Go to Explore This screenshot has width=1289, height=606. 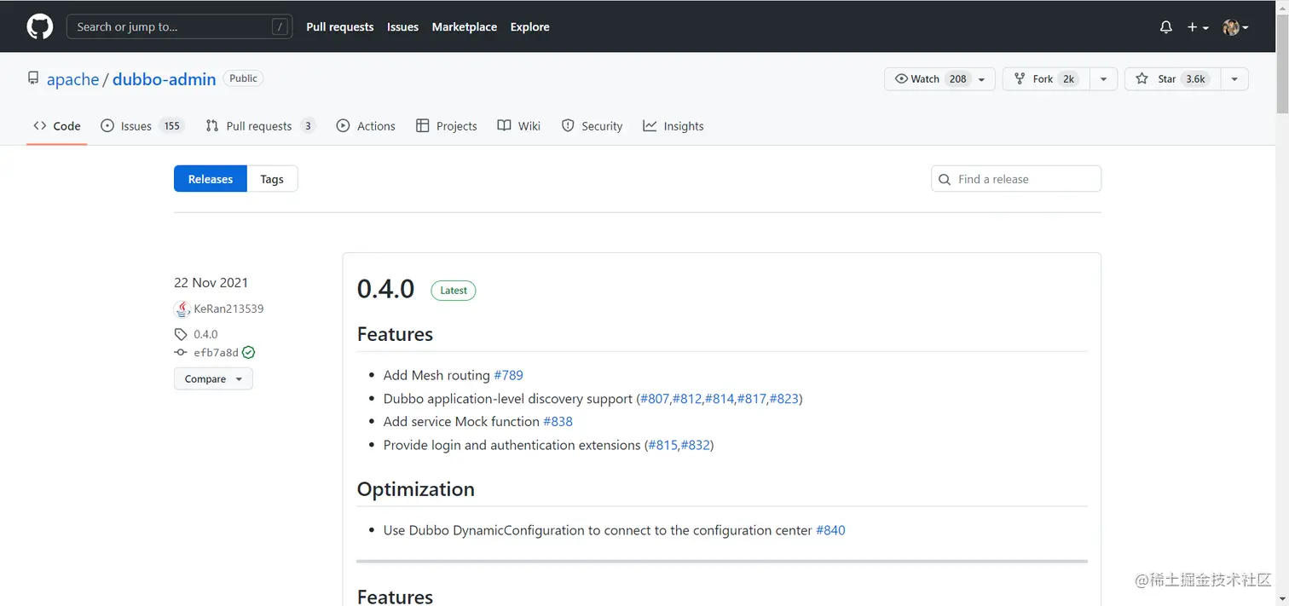pos(529,27)
